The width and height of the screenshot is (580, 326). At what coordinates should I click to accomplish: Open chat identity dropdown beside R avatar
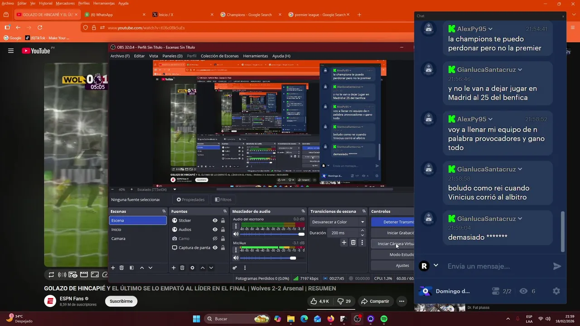pyautogui.click(x=436, y=266)
